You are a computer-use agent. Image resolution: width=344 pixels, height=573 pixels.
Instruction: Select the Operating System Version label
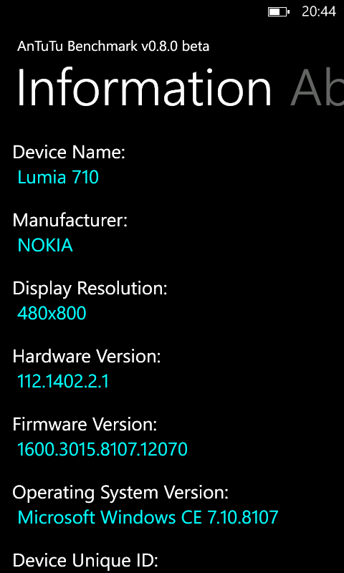[x=120, y=493]
